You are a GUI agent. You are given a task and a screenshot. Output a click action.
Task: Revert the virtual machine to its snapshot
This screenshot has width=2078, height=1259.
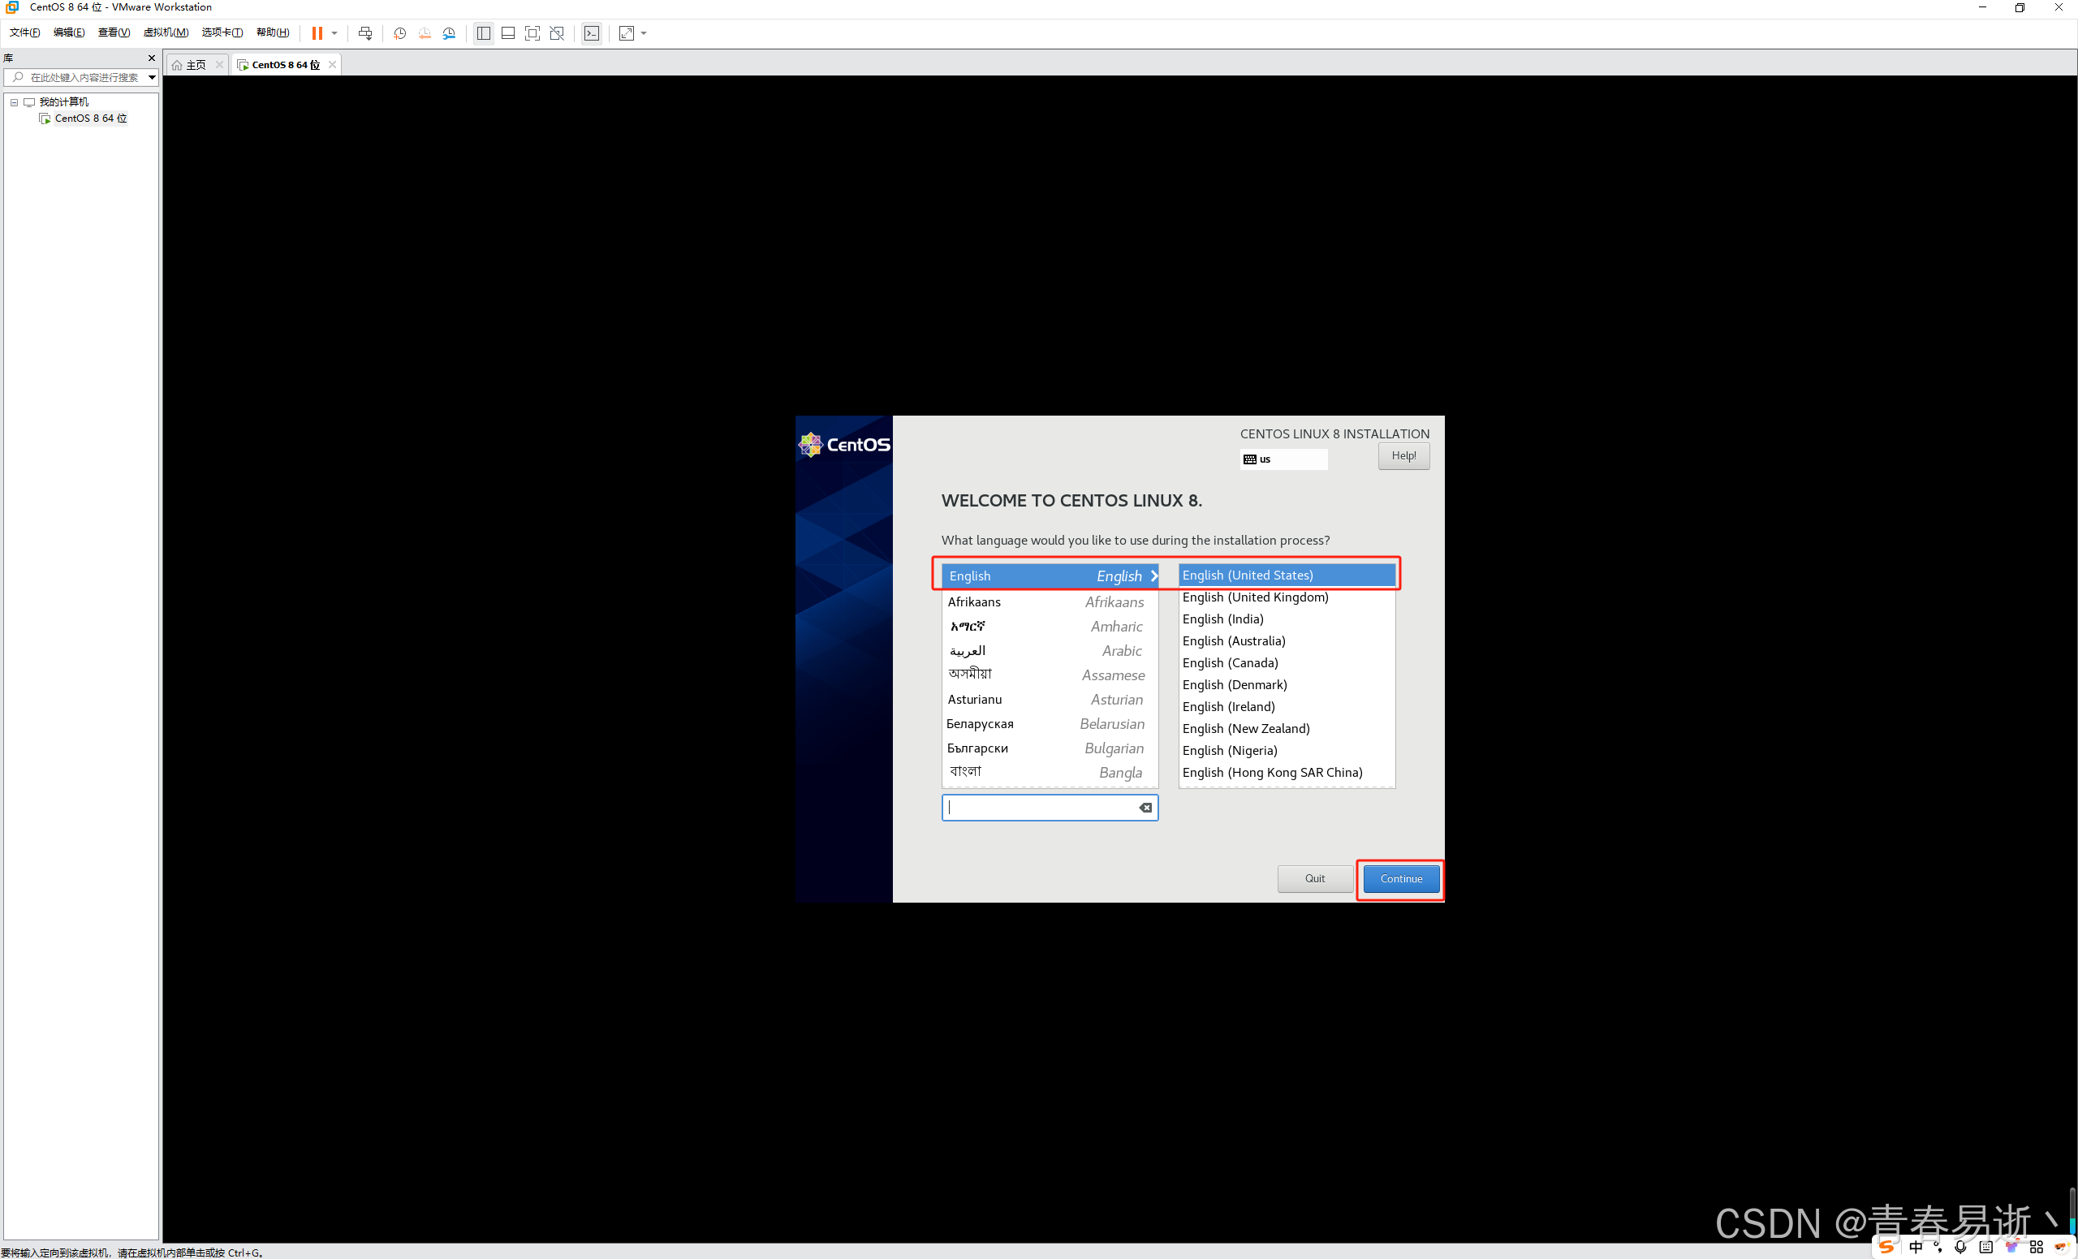[x=425, y=34]
